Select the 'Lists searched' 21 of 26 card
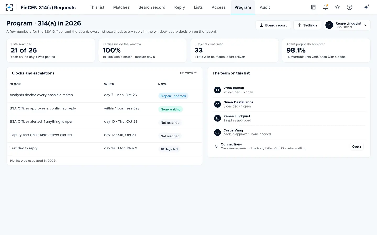This screenshot has height=235, width=377. (51, 50)
